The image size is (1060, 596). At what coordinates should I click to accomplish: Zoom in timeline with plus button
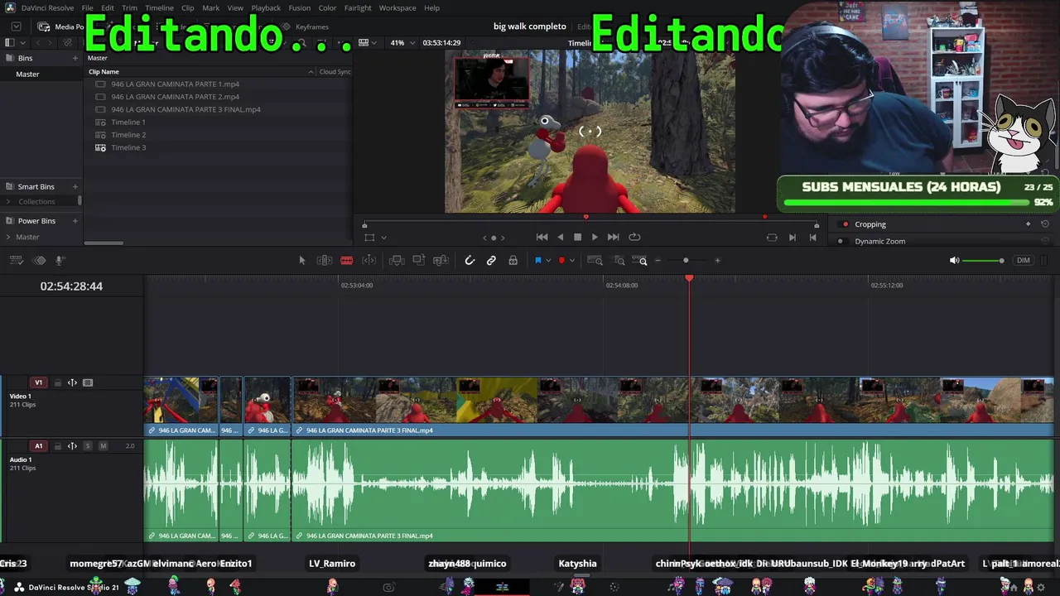click(717, 261)
